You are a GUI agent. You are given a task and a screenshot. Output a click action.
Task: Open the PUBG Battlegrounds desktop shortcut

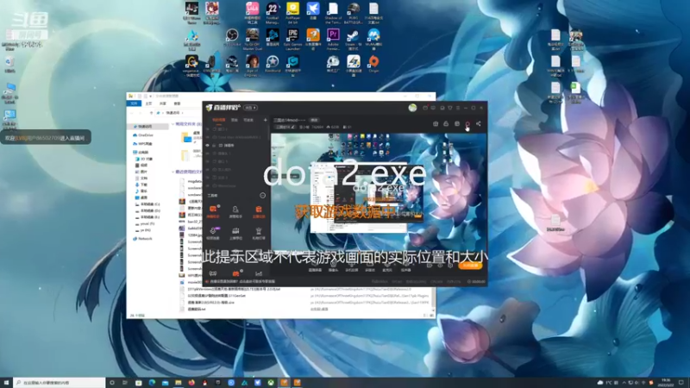[354, 12]
